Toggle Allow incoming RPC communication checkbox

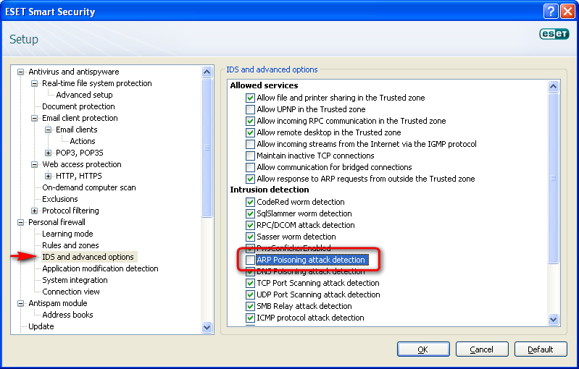250,122
